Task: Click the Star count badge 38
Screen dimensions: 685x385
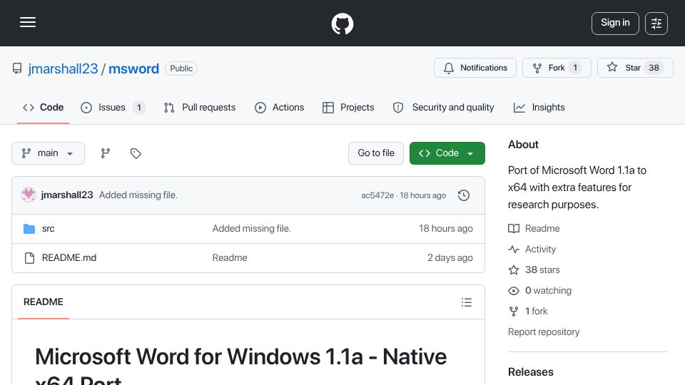Action: tap(654, 68)
